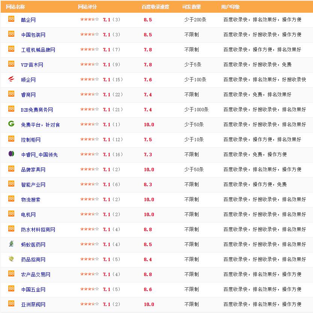The width and height of the screenshot is (313, 315).
Task: Click the red logo icon beside 顺企网
Action: point(11,79)
